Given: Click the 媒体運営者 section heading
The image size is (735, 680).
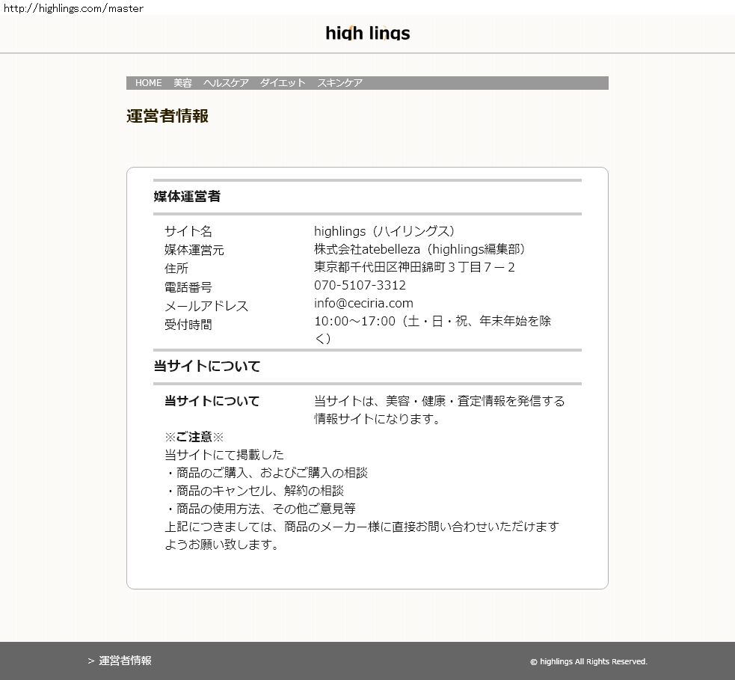Looking at the screenshot, I should pos(187,196).
